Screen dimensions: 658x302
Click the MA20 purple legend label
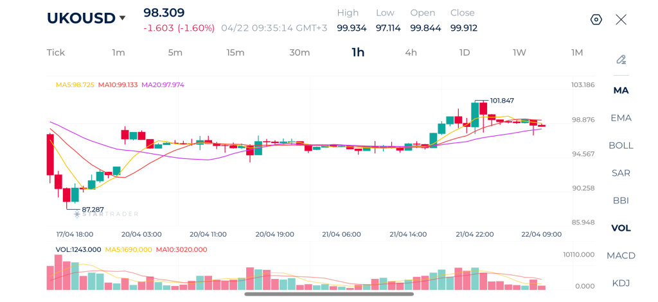[163, 85]
